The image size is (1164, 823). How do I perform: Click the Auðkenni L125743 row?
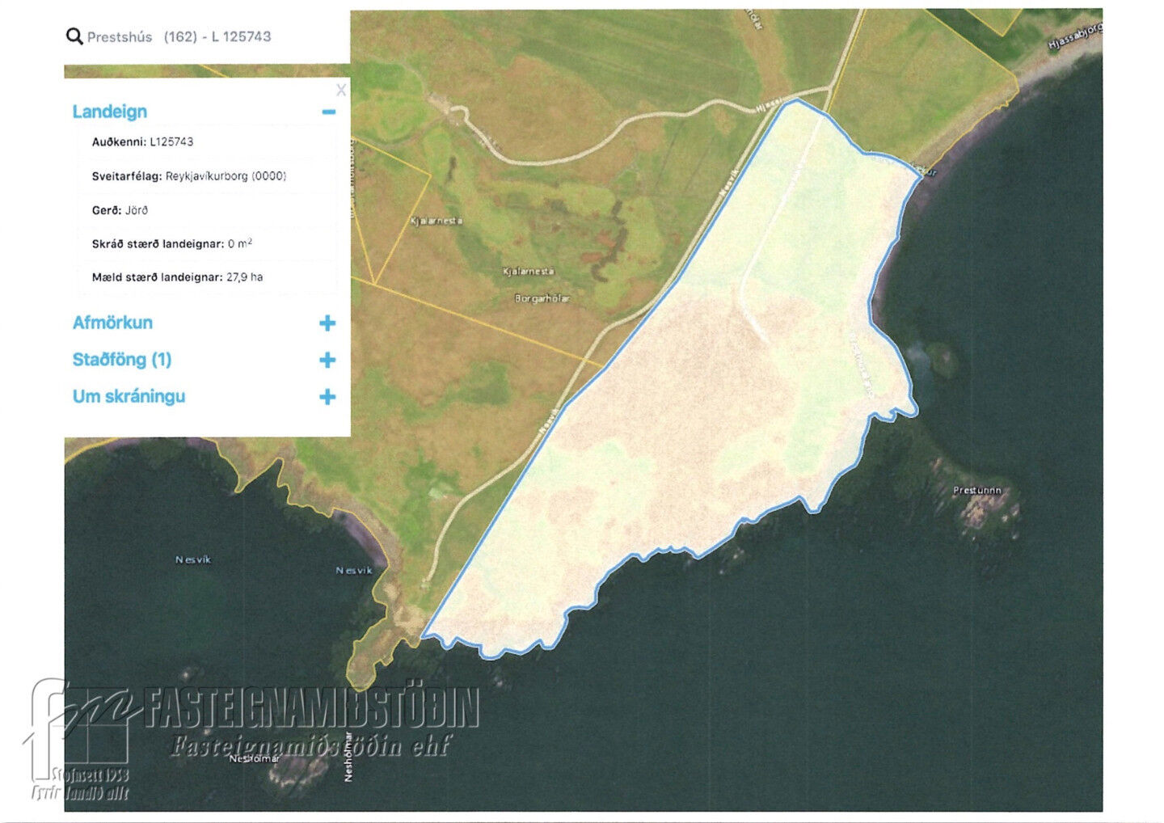click(143, 142)
